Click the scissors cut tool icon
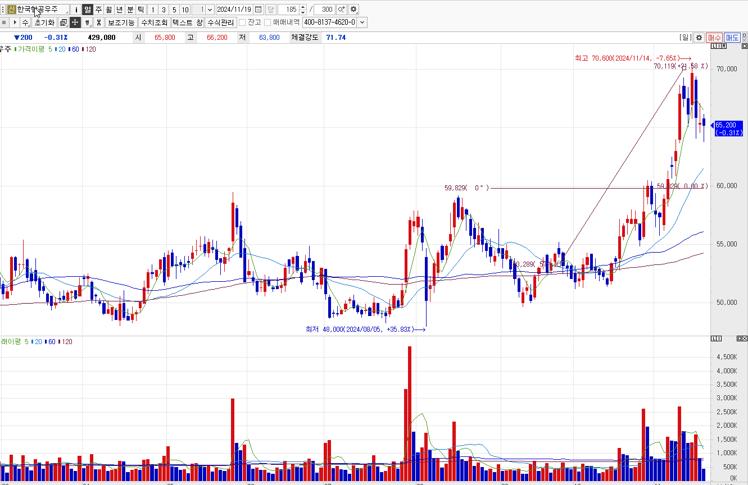This screenshot has height=485, width=748. pyautogui.click(x=98, y=22)
